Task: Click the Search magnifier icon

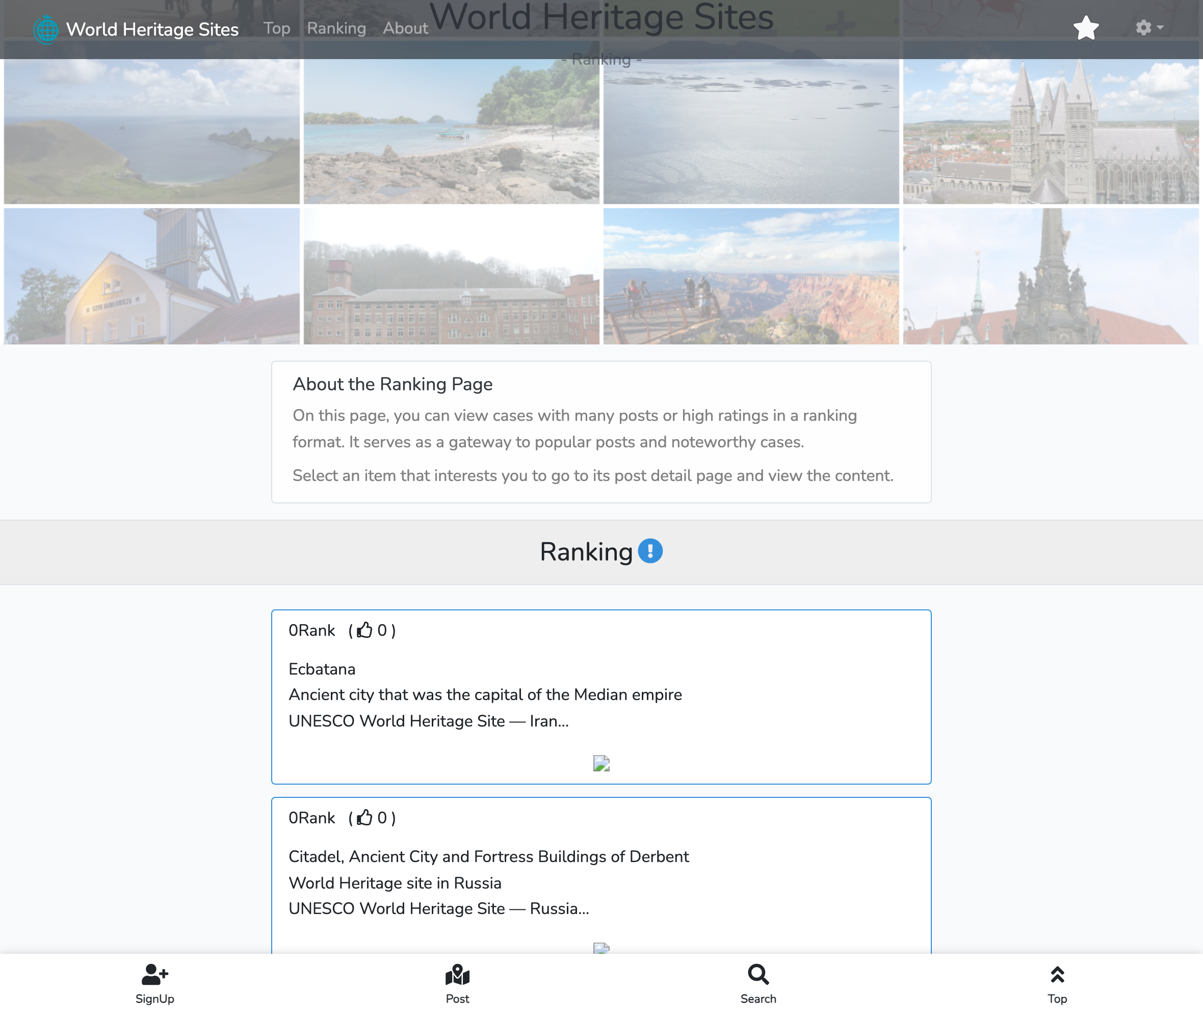Action: coord(758,975)
